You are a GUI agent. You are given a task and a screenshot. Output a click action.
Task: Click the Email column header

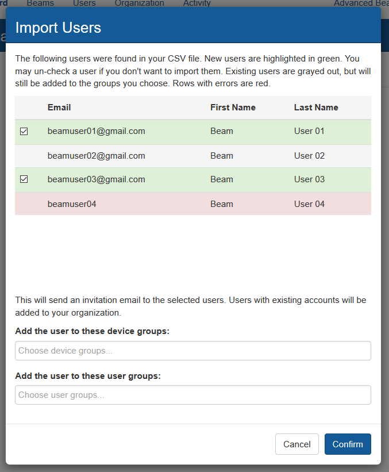(x=59, y=108)
